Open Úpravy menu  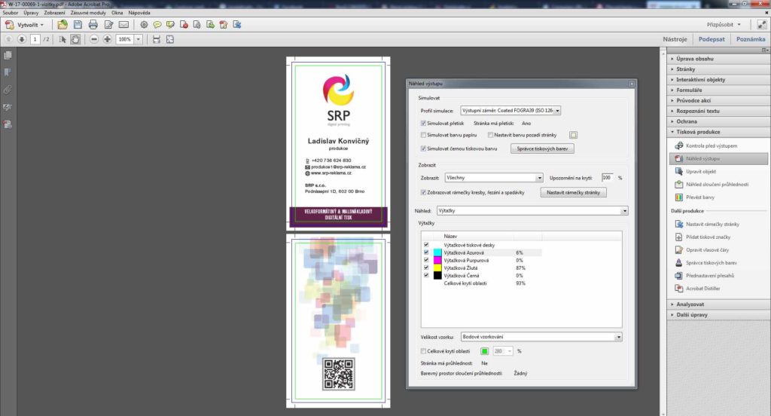(31, 13)
